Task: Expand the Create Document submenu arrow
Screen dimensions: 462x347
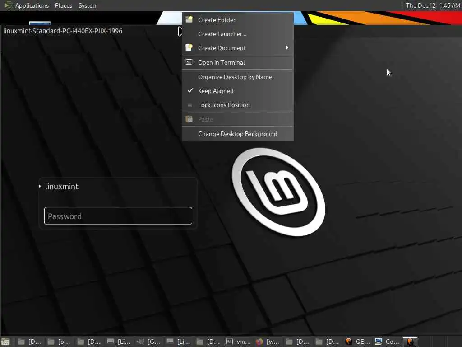Action: [287, 47]
